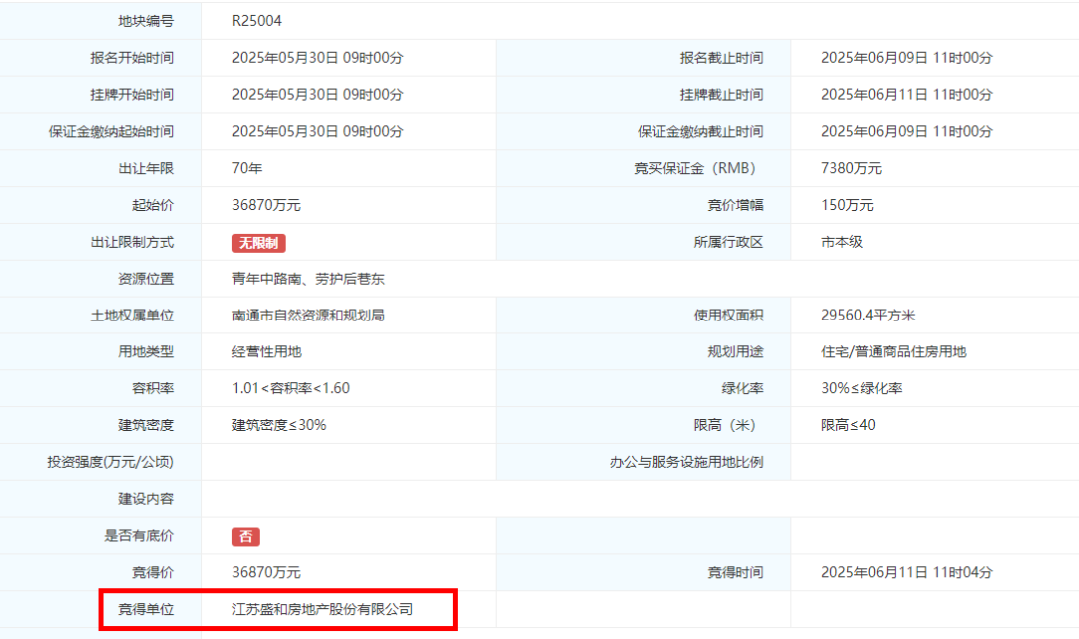Select the deposit value 7380万元
The height and width of the screenshot is (639, 1079).
852,168
